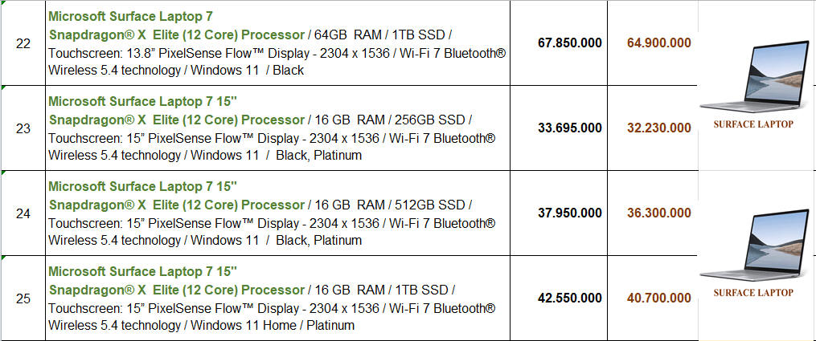Viewport: 816px width, 341px height.
Task: Select row number 23 cell
Action: (x=23, y=128)
